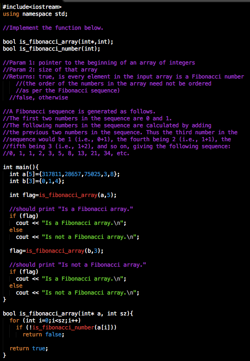Click the is_fibonacci_array prototype declaration
This screenshot has height=361, width=250.
(x=58, y=42)
